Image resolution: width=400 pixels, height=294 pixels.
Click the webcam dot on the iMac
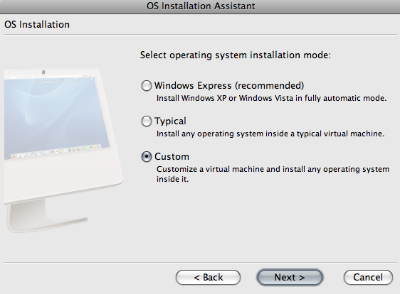coord(43,72)
